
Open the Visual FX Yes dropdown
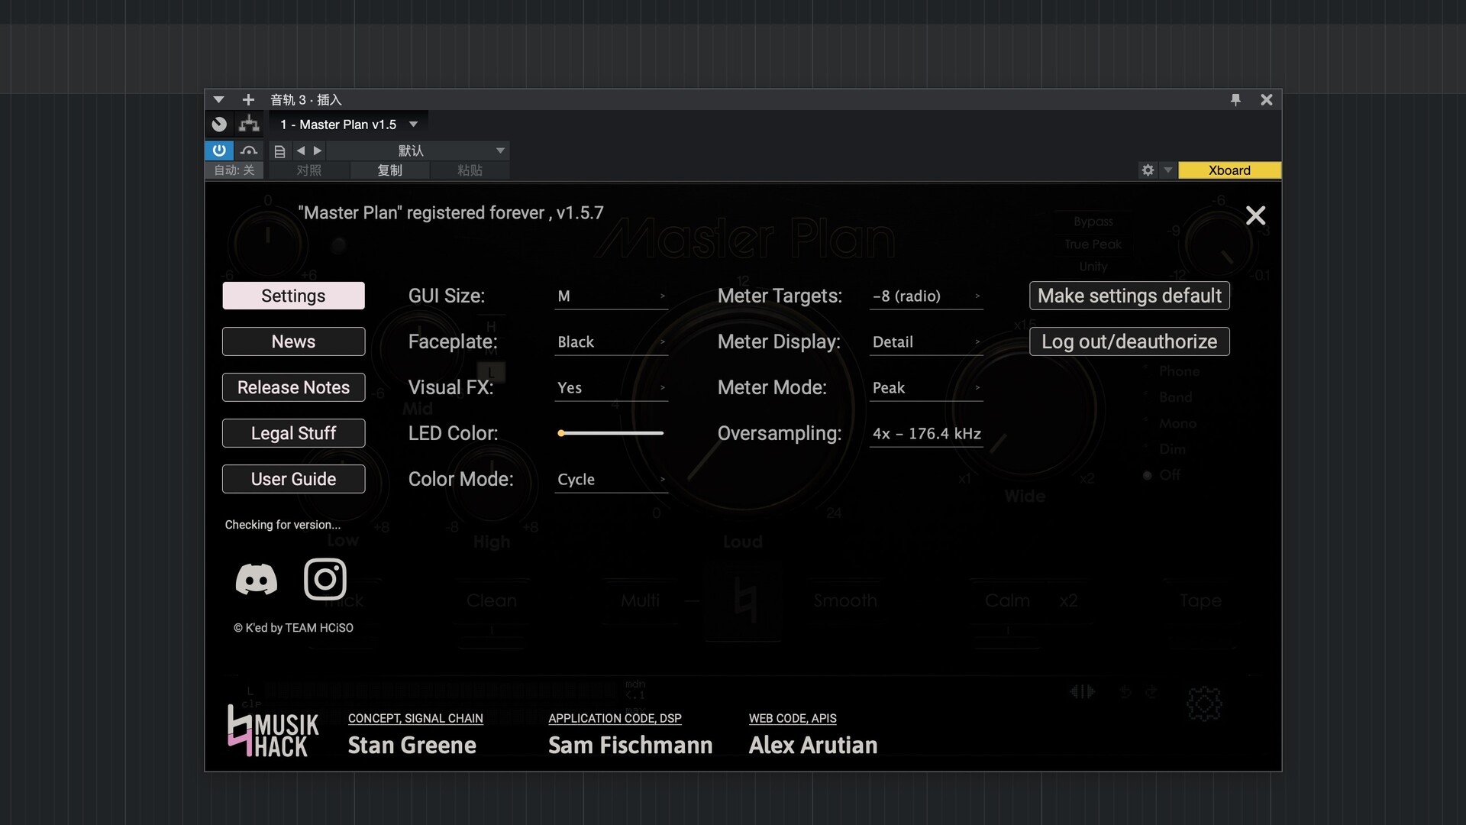(x=611, y=387)
